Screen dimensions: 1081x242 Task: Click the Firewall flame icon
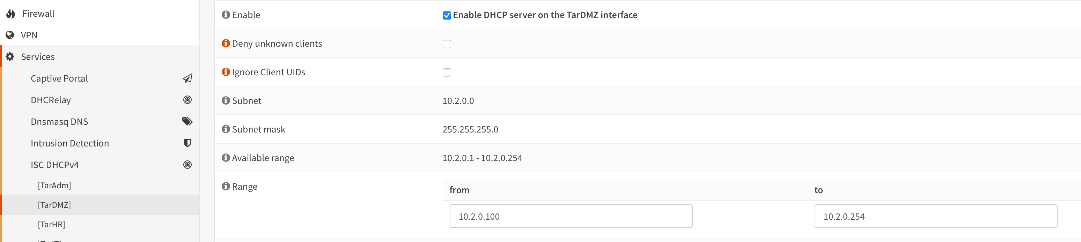tap(10, 14)
